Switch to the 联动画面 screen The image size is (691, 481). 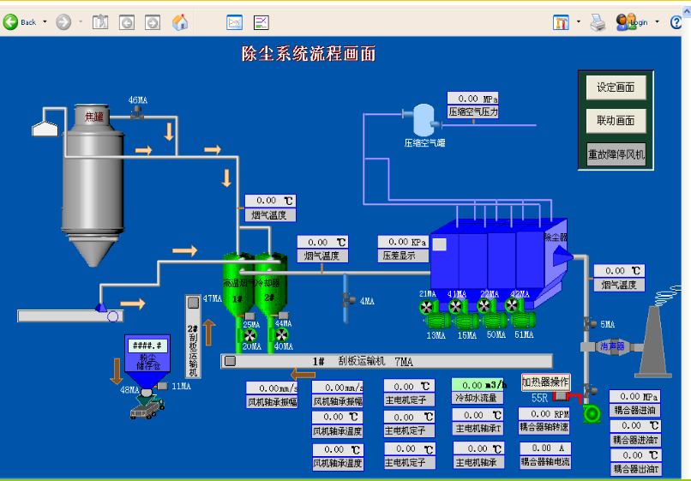[615, 121]
